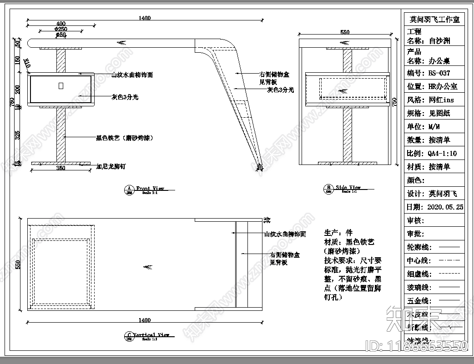Select the 位置: HR办公室 field
Screen dimensions: 474x364
[x=431, y=86]
